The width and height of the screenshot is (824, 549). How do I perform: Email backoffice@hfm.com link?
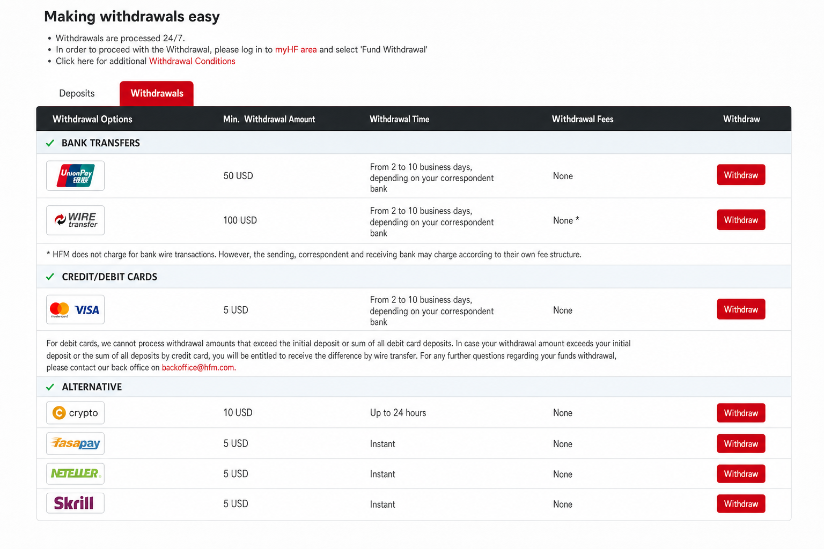pos(198,367)
